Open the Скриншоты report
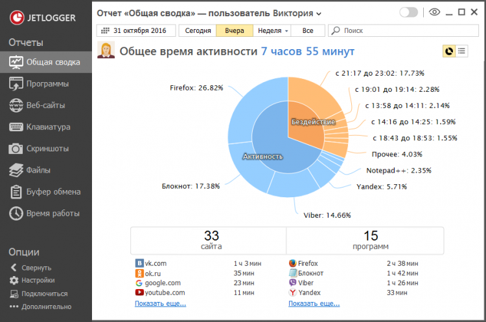 [x=46, y=149]
